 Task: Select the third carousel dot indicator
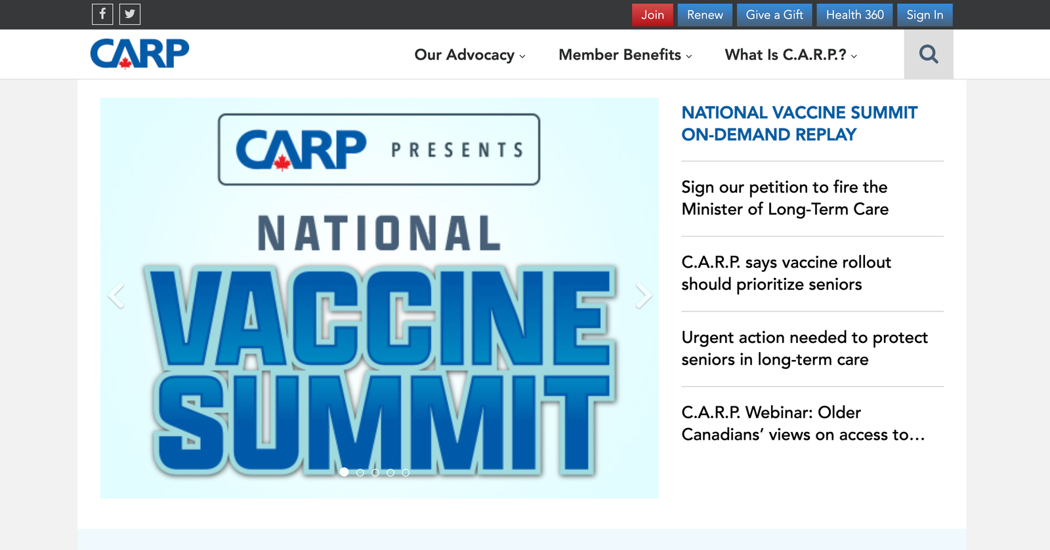pos(375,472)
